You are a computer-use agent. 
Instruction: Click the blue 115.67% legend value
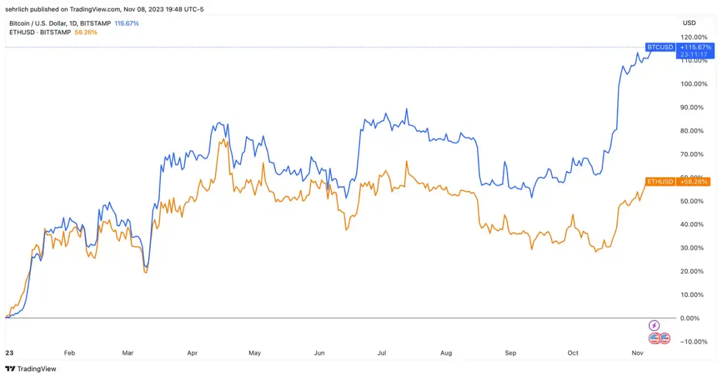pyautogui.click(x=126, y=23)
